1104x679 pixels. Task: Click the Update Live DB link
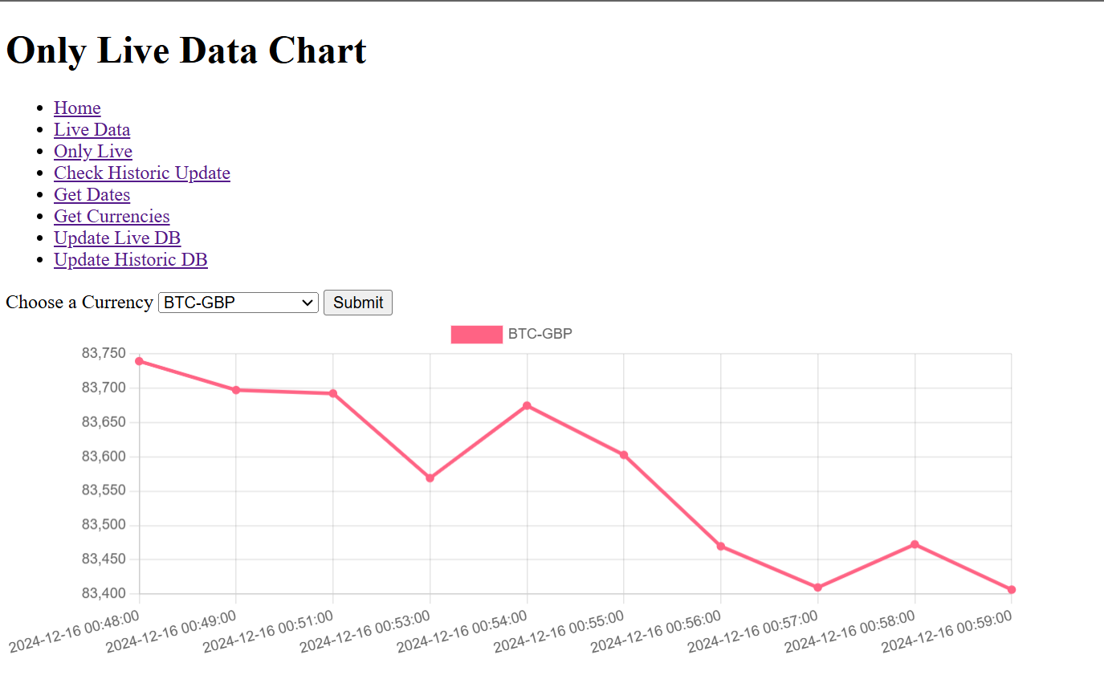tap(117, 238)
